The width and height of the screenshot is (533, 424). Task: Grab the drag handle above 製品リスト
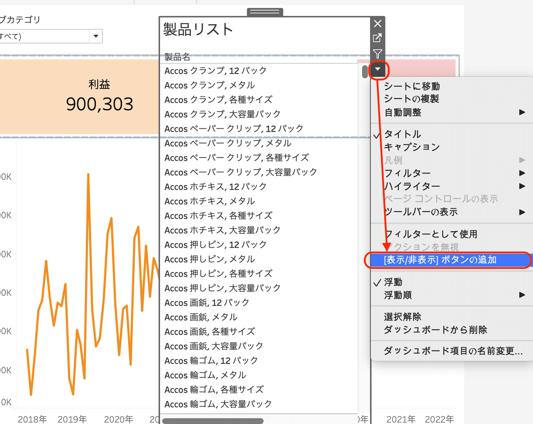265,12
